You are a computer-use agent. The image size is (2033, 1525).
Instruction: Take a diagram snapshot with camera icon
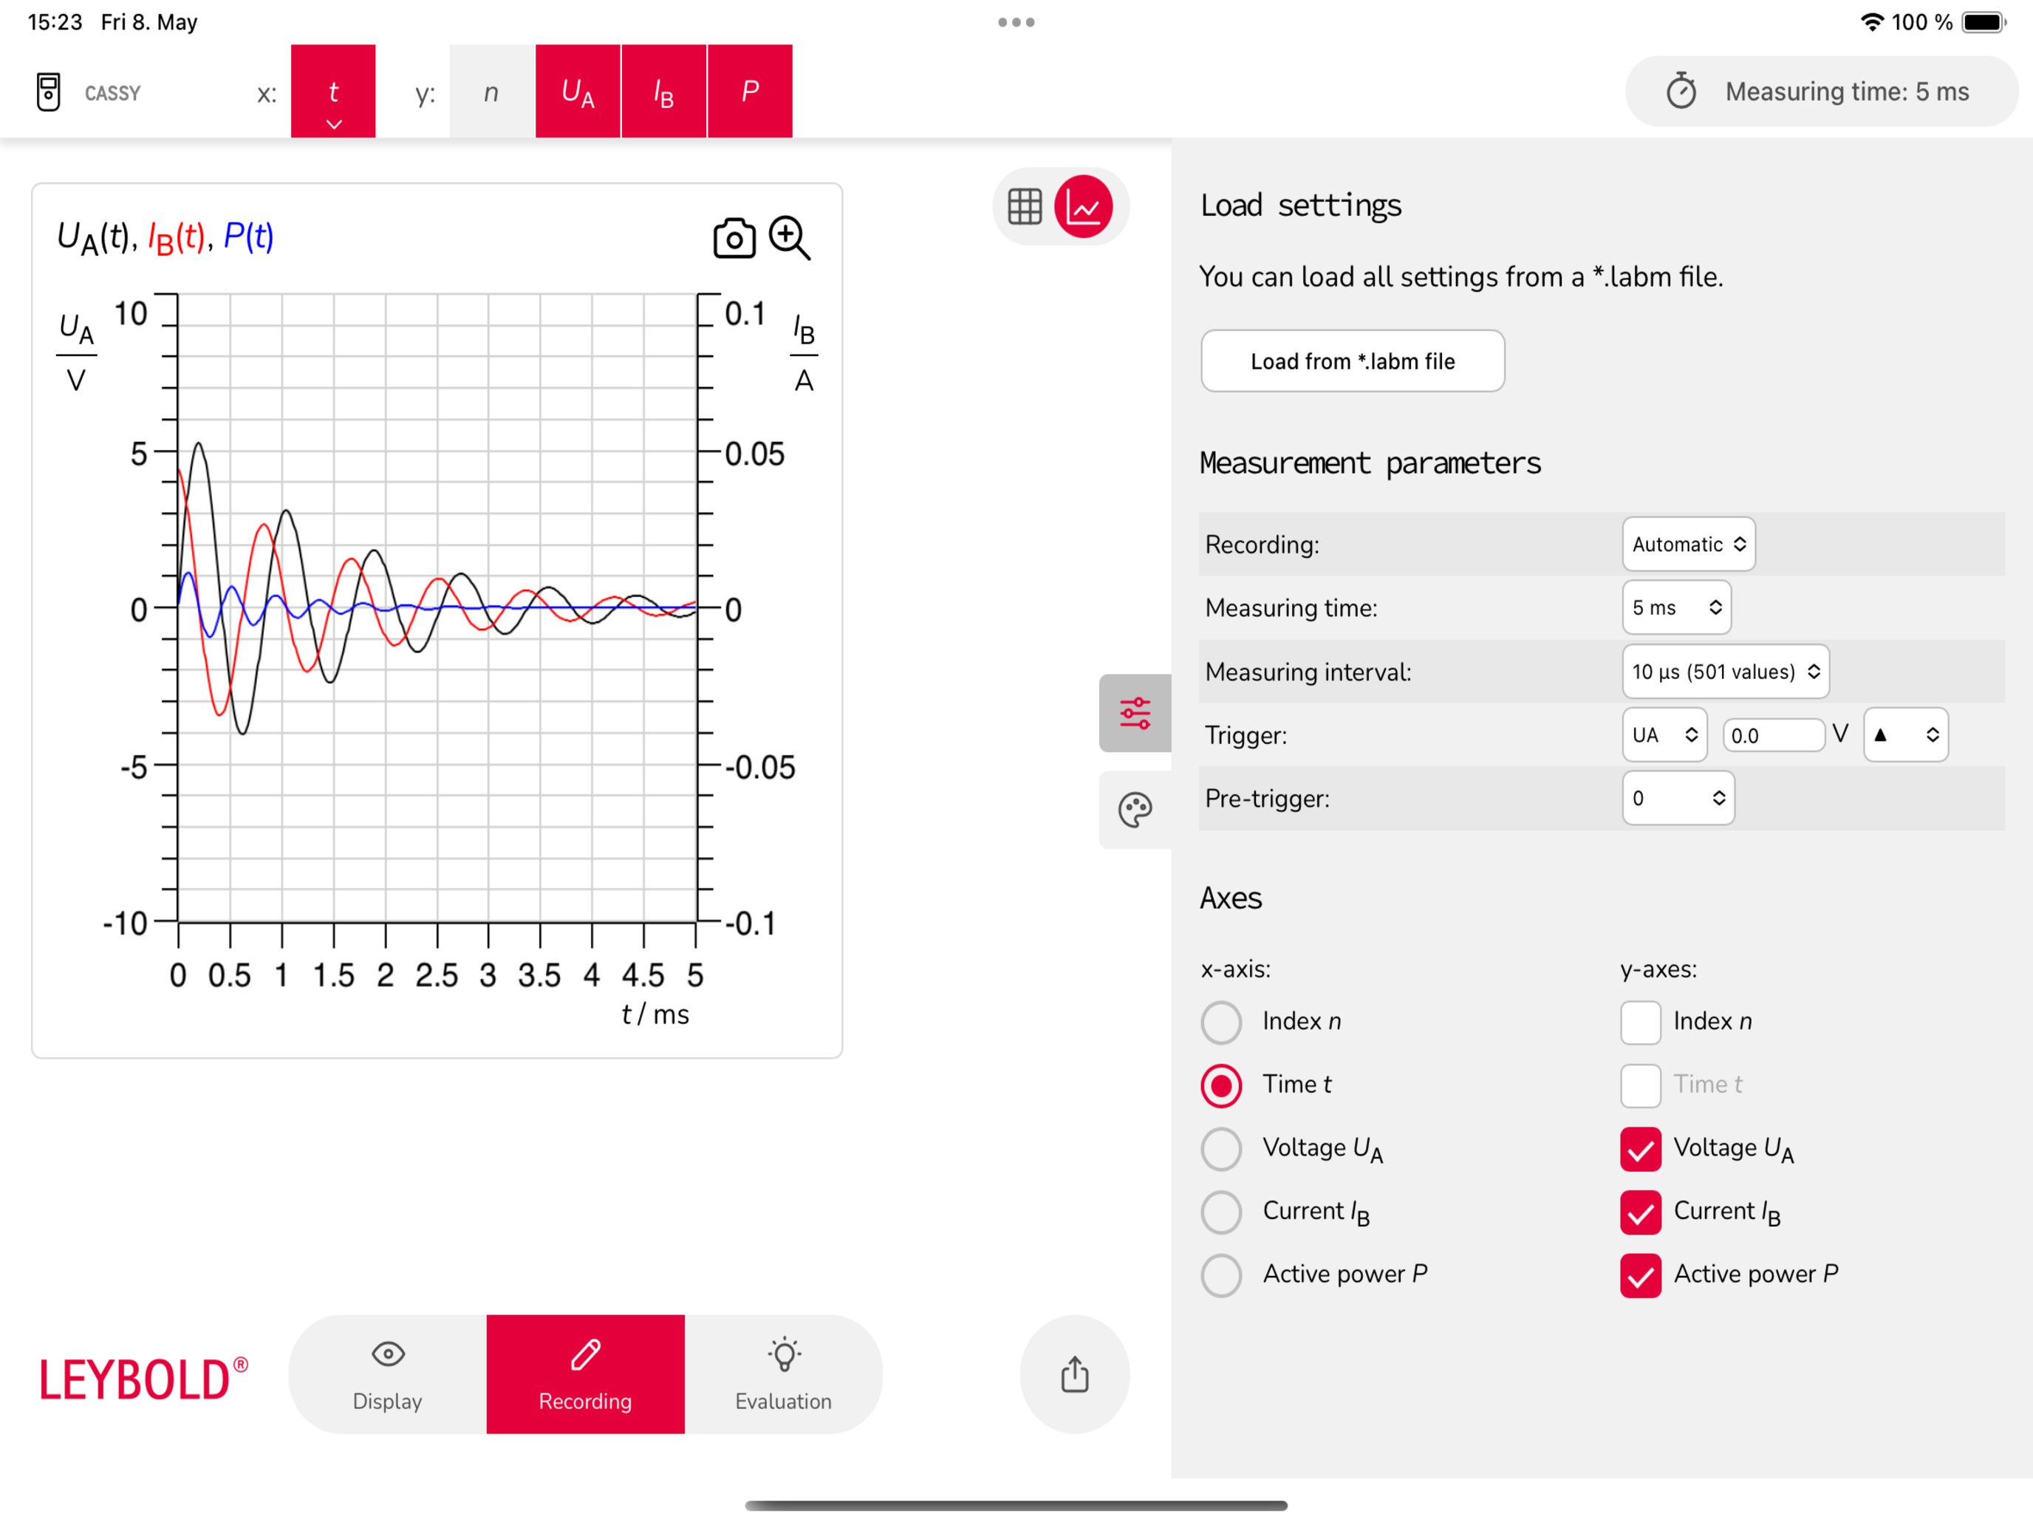(x=734, y=238)
